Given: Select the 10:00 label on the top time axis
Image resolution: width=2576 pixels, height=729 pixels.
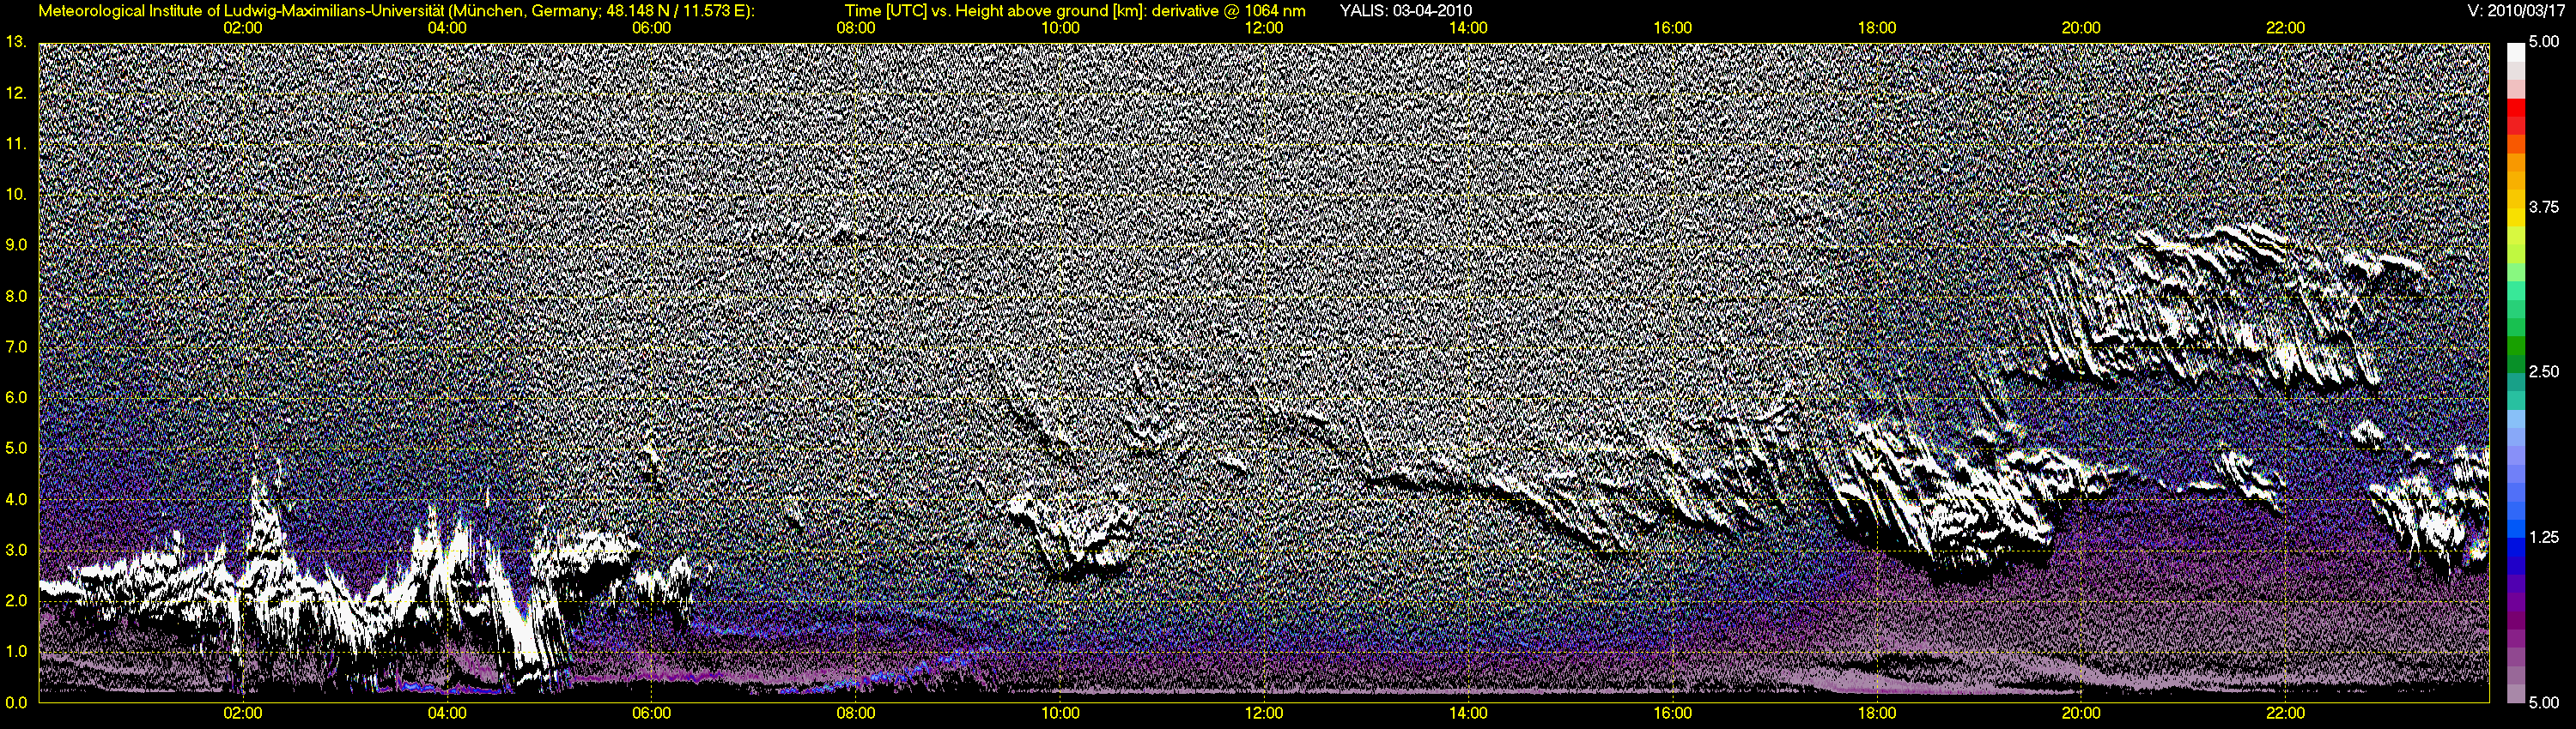Looking at the screenshot, I should [1060, 28].
